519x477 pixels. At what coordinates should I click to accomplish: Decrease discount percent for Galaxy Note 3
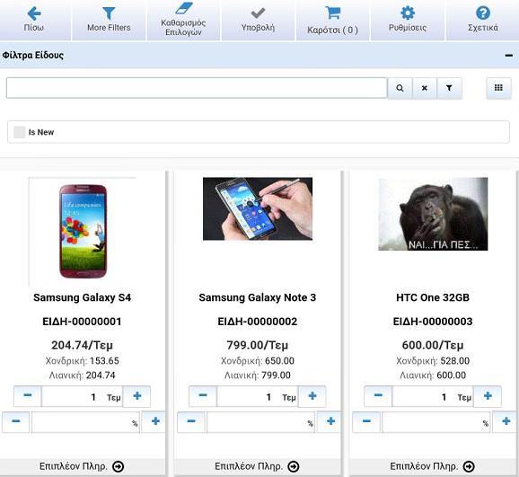pyautogui.click(x=191, y=421)
